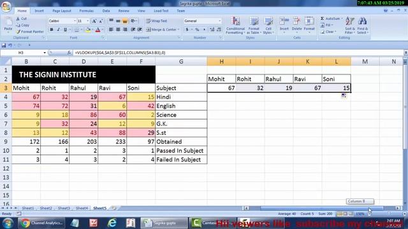Select row 9 header

coord(6,142)
